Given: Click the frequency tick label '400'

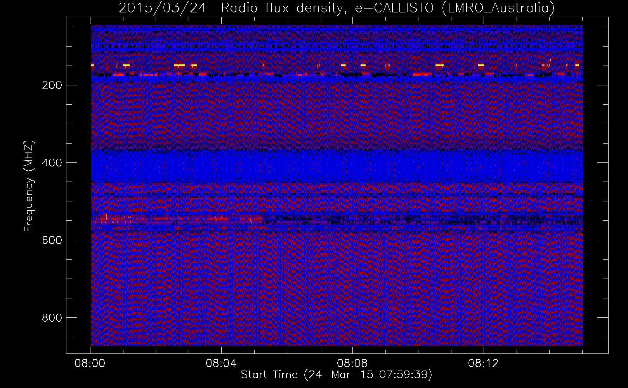Looking at the screenshot, I should [52, 163].
